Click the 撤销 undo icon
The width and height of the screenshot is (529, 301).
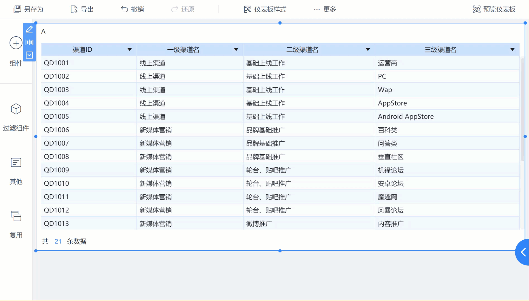pos(124,9)
